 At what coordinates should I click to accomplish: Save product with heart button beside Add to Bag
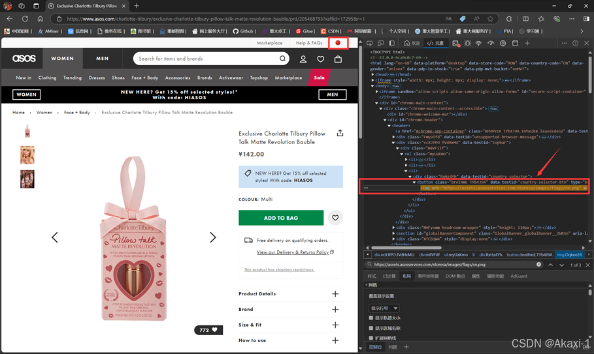(x=335, y=218)
